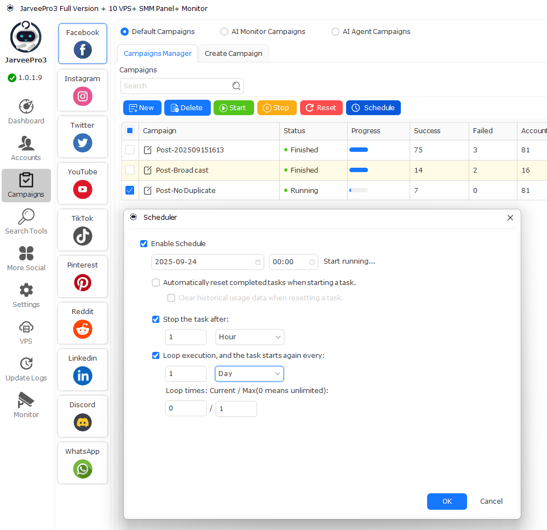The height and width of the screenshot is (530, 547).
Task: Click the JarveePro3 robot logo
Action: coord(26,37)
